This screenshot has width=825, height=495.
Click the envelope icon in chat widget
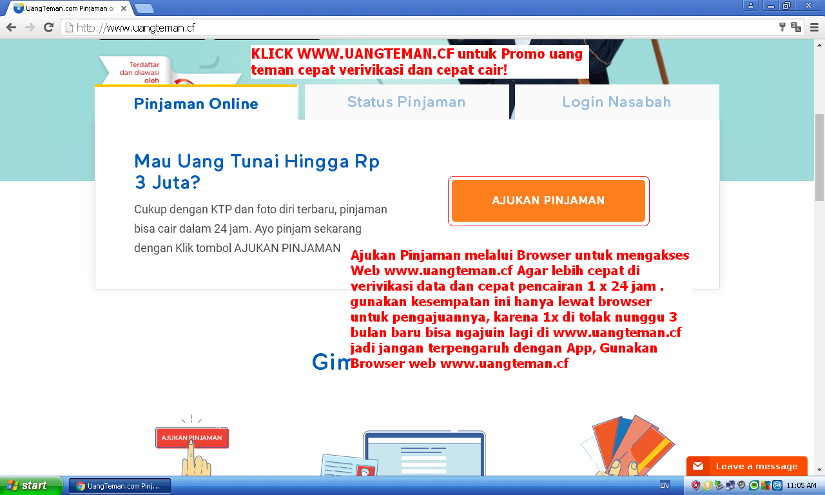click(699, 466)
